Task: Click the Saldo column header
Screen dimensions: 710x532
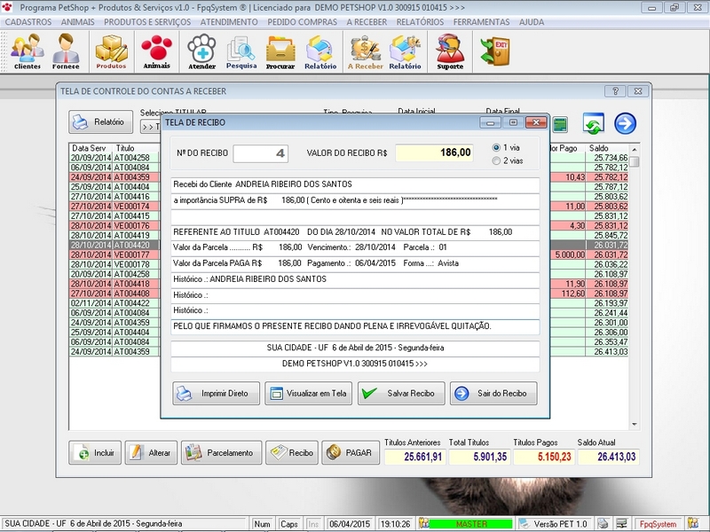Action: 606,148
